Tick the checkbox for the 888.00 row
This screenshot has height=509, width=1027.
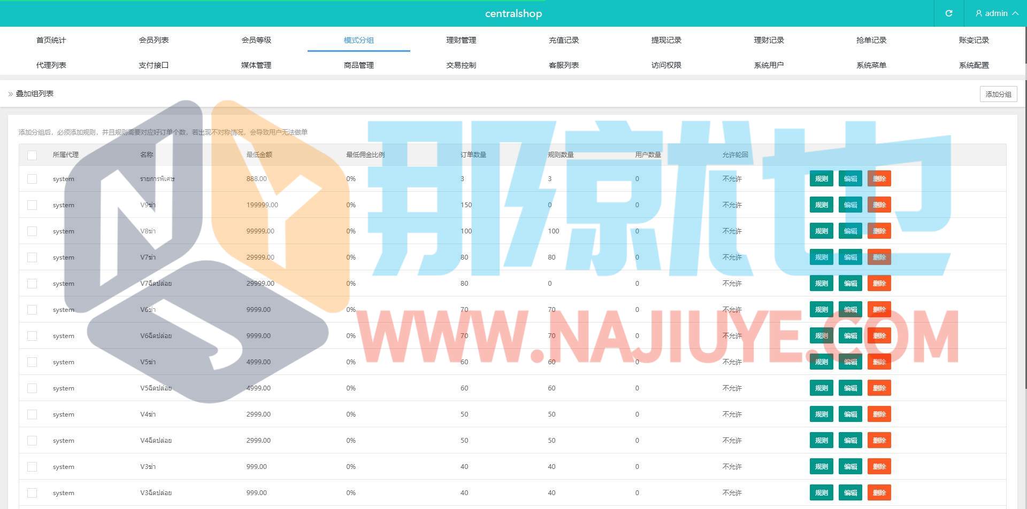pos(32,179)
